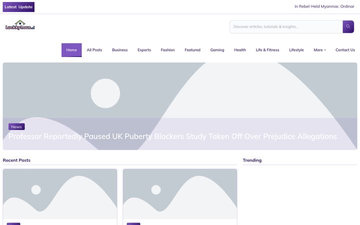360x225 pixels.
Task: Go to the Business category
Action: pyautogui.click(x=120, y=50)
